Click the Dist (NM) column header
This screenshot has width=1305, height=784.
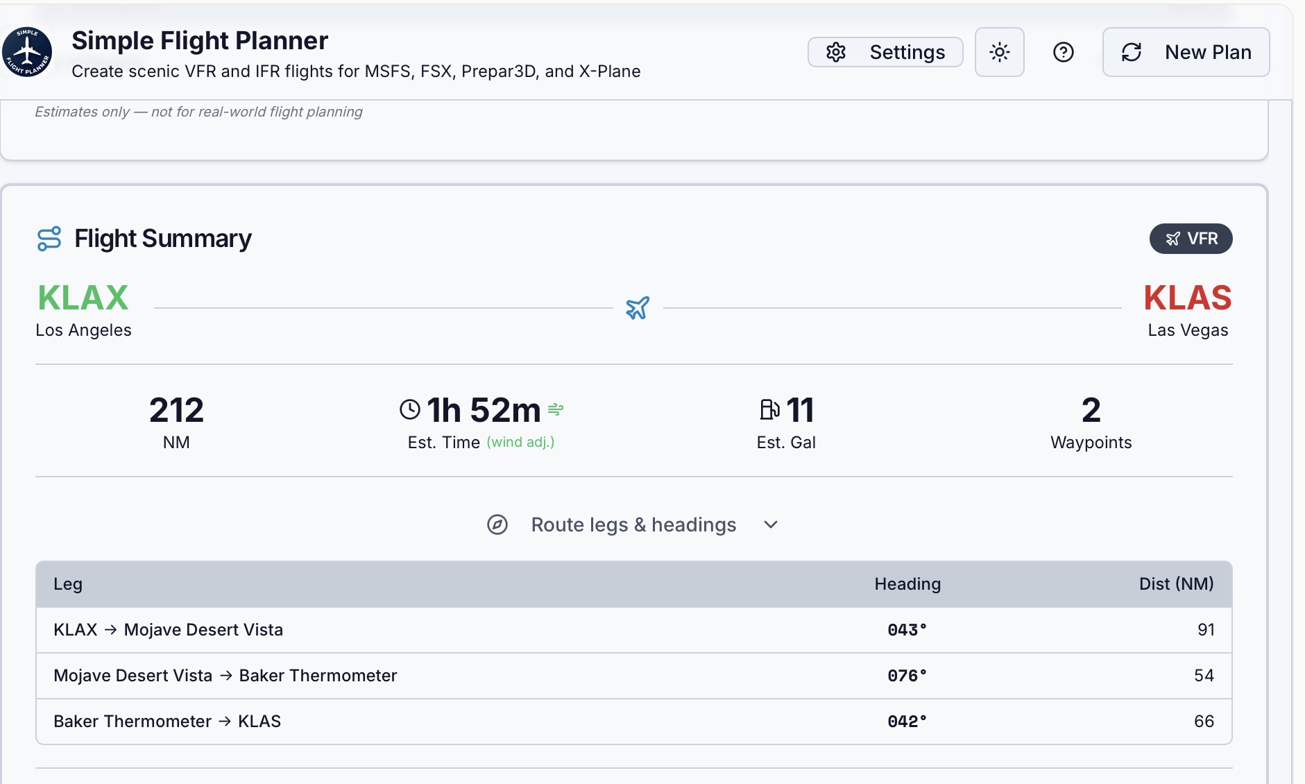[x=1176, y=584]
